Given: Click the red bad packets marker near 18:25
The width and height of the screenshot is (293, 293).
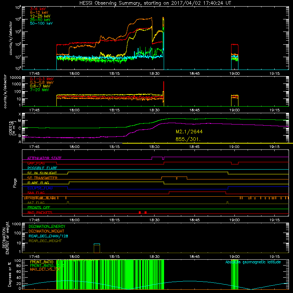Looking at the screenshot, I should click(x=140, y=212).
